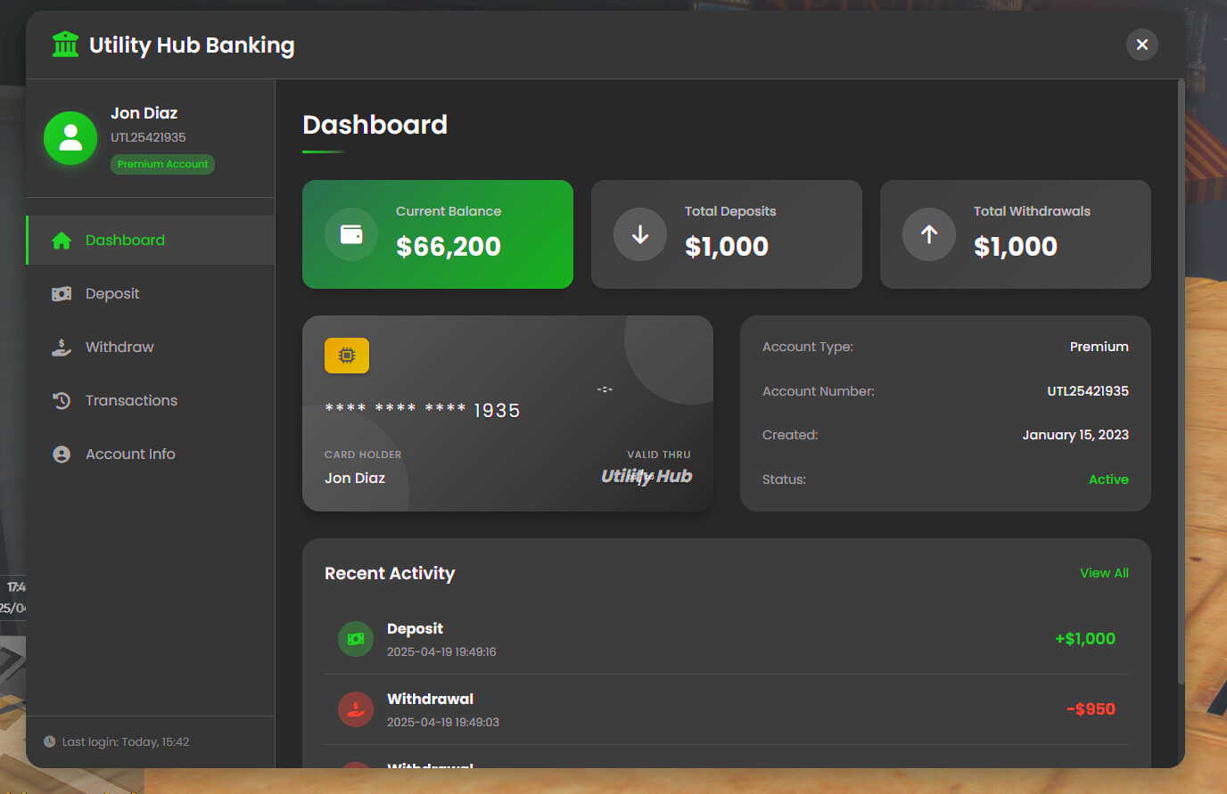Click the Deposit cash icon in sidebar
The width and height of the screenshot is (1227, 794).
[x=62, y=294]
